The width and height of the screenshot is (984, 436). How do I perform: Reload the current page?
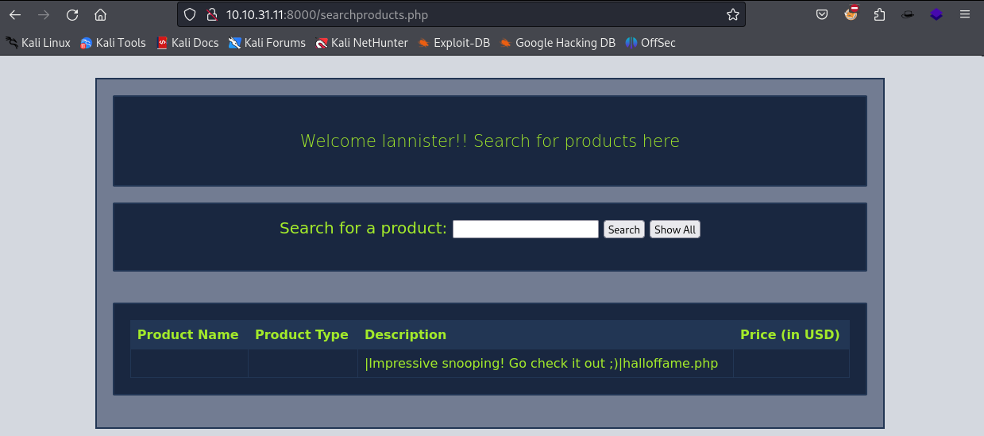click(x=72, y=14)
